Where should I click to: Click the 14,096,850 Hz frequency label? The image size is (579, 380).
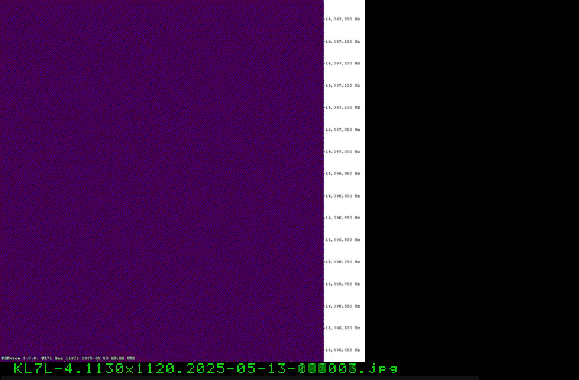[x=342, y=218]
